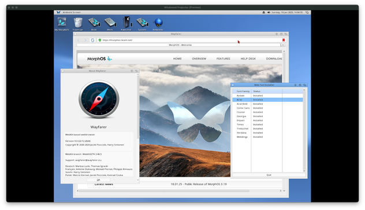The width and height of the screenshot is (365, 210).
Task: Select the Georgia font row
Action: click(267, 116)
